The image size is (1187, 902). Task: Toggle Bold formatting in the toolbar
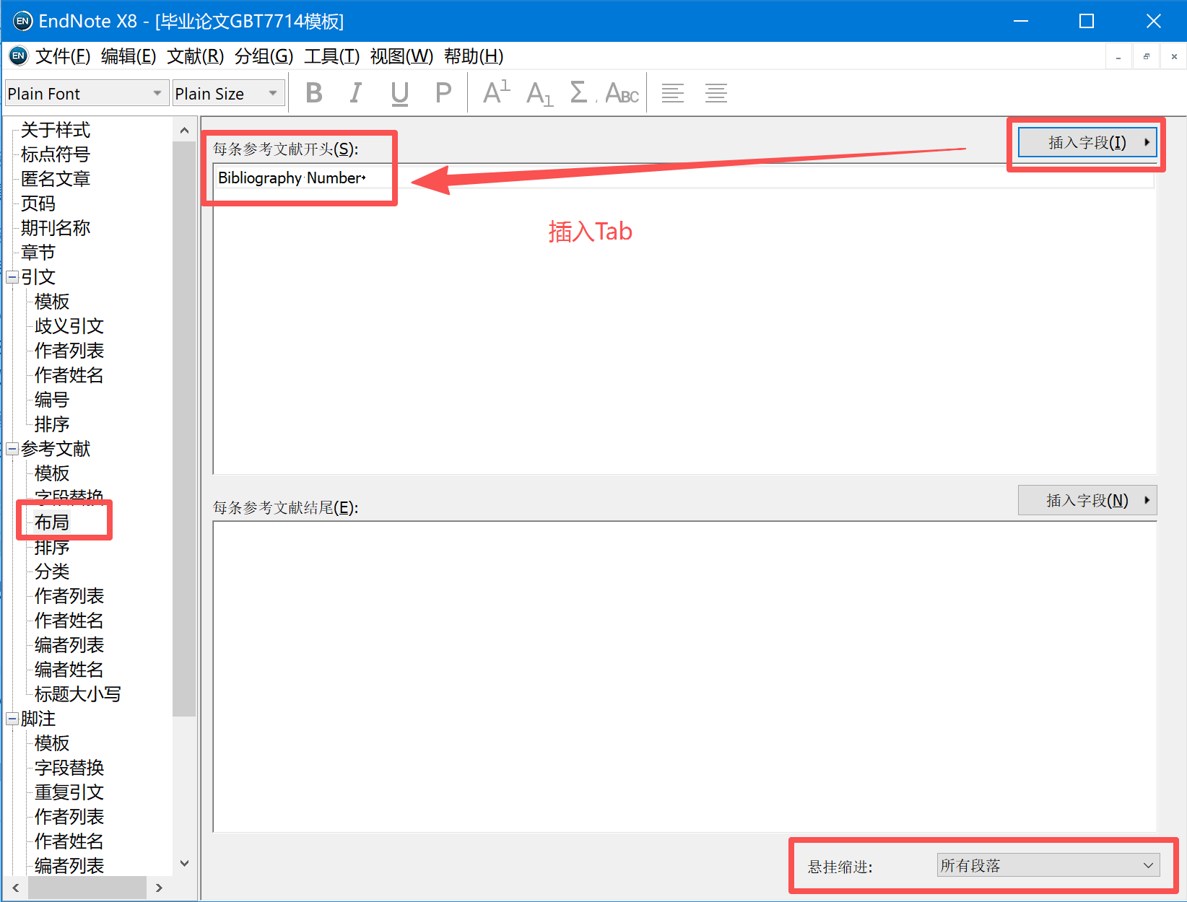click(313, 93)
